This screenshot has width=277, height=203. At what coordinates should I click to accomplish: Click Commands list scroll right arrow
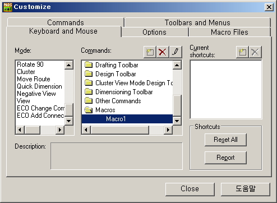[x=168, y=130]
